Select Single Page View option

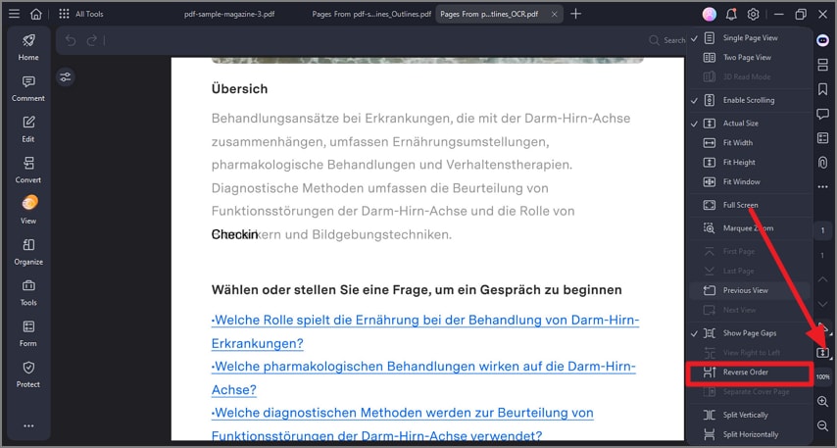click(x=750, y=38)
